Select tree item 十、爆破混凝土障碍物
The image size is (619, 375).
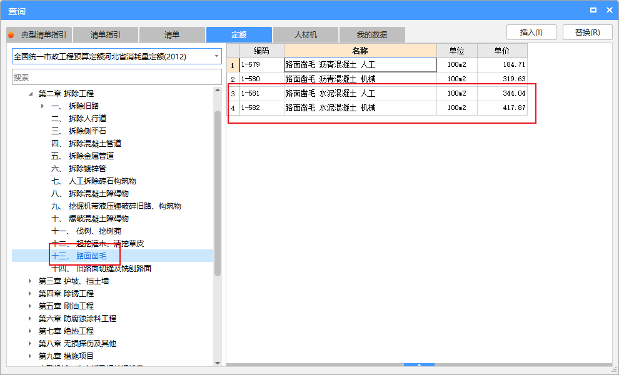[90, 218]
